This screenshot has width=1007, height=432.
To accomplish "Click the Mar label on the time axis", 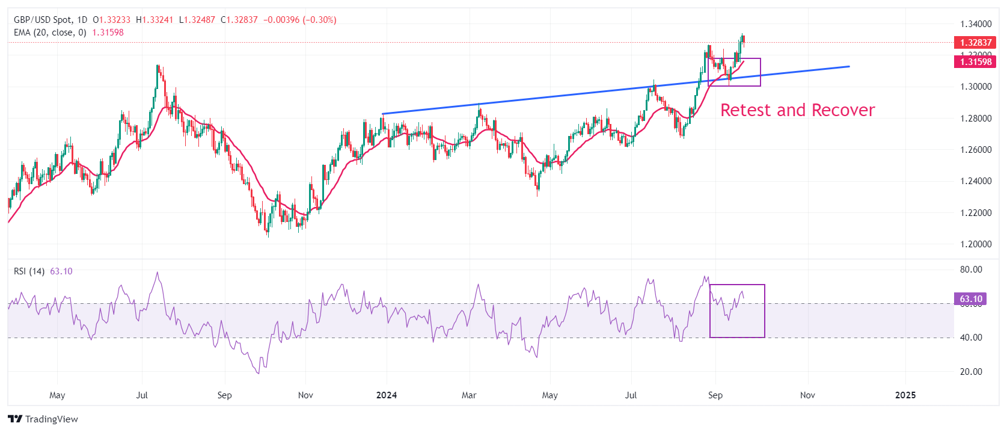I will [468, 395].
